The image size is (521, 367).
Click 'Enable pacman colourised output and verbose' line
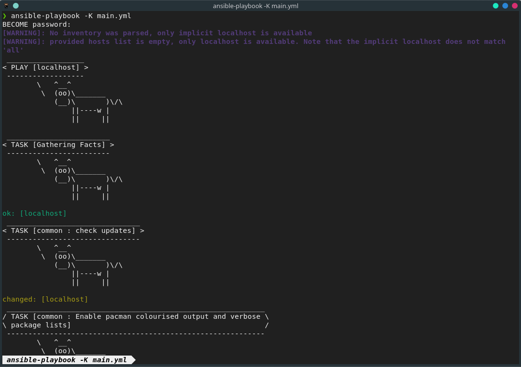pyautogui.click(x=136, y=316)
